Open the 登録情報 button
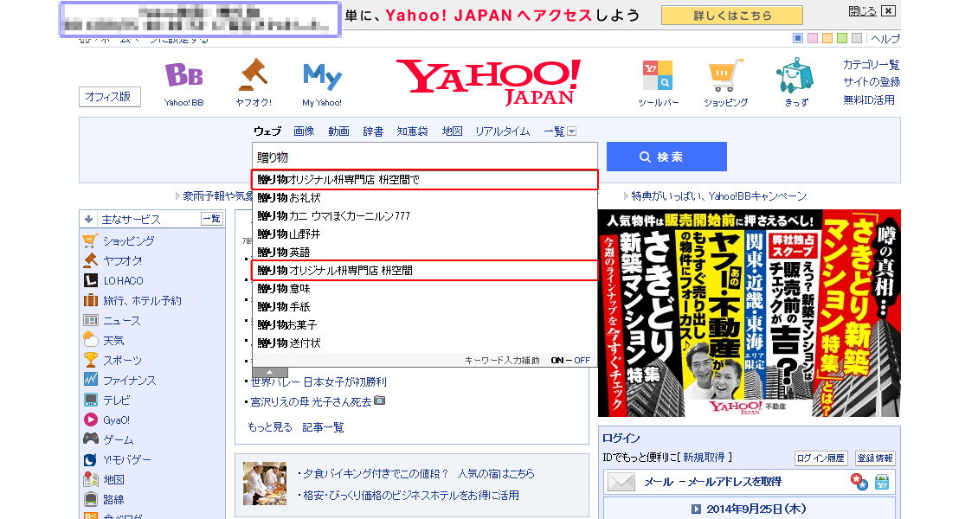Image resolution: width=978 pixels, height=519 pixels. pos(875,458)
